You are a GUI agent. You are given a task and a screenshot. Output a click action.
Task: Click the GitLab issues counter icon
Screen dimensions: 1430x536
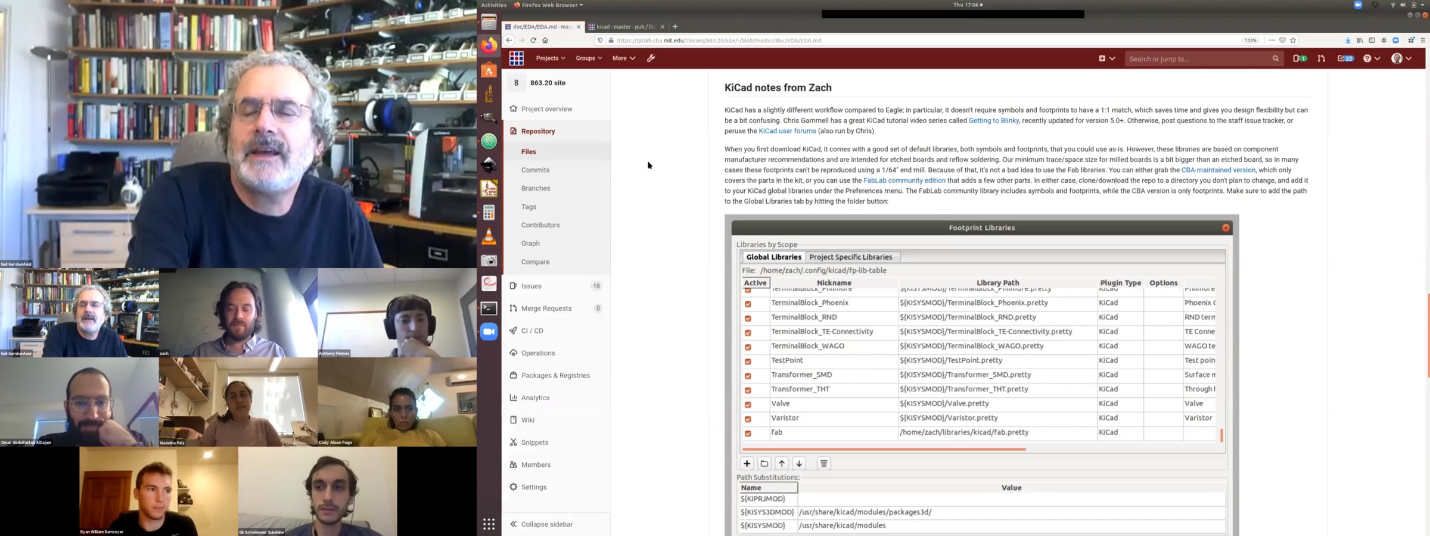(1300, 58)
